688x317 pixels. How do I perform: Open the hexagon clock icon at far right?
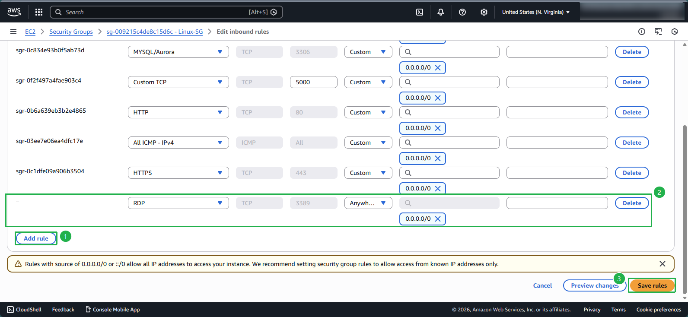675,32
